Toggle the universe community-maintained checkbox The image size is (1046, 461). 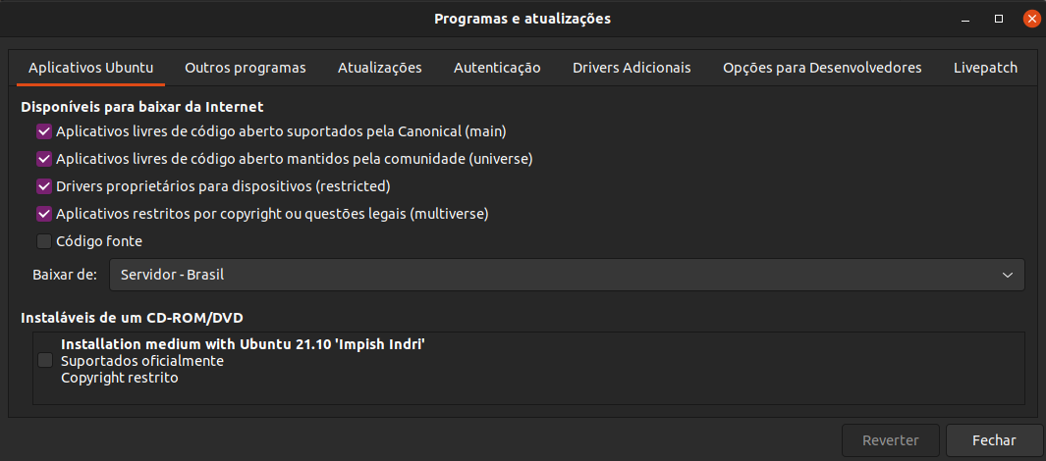click(x=44, y=159)
